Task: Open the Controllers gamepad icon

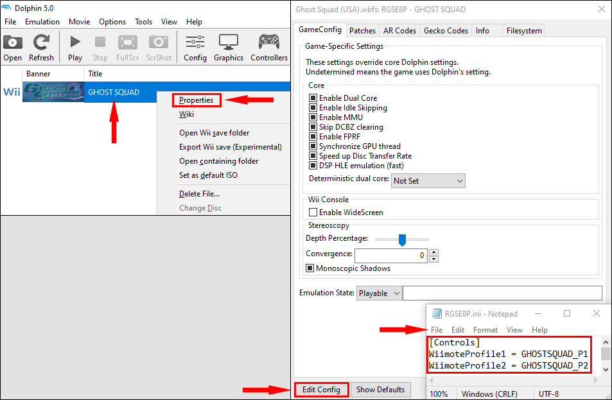Action: (x=269, y=42)
